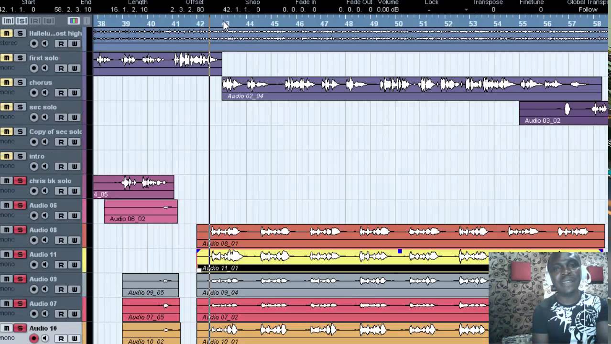
Task: Unmute the Hallelu...ost high track
Action: pos(7,33)
